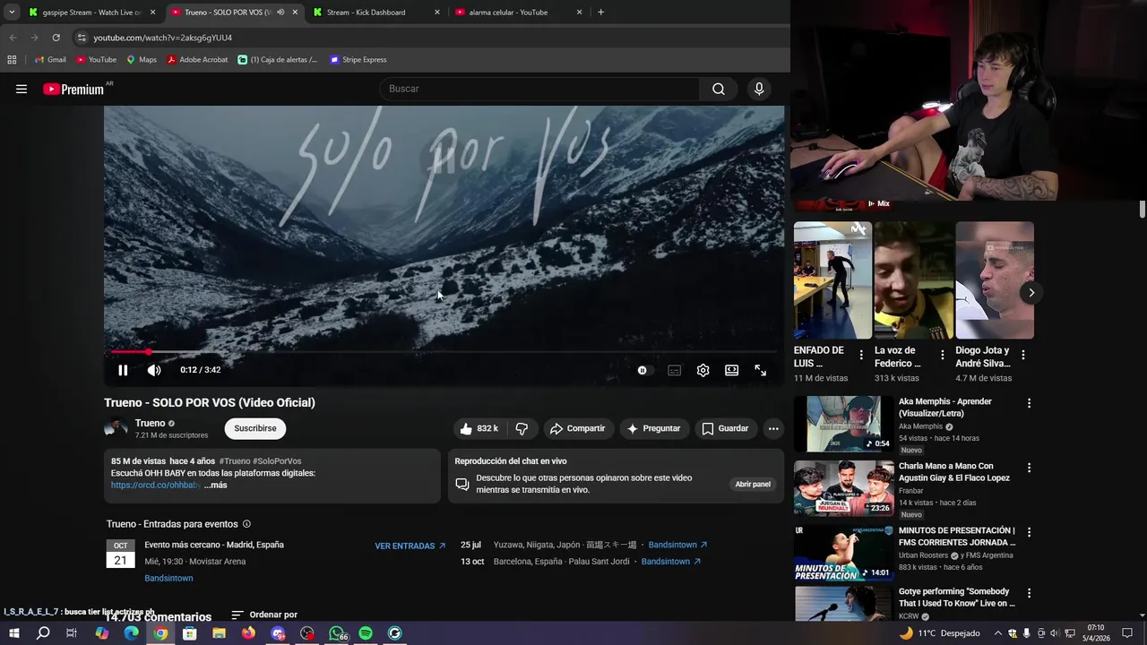The width and height of the screenshot is (1147, 645).
Task: Open MINUTOS DE PRESENTACIÓN video thumbnail
Action: coord(843,553)
